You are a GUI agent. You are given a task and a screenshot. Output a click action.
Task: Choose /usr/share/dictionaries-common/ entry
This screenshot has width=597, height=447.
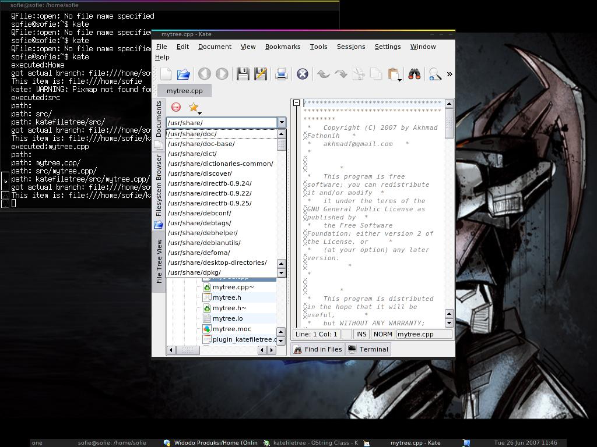222,164
